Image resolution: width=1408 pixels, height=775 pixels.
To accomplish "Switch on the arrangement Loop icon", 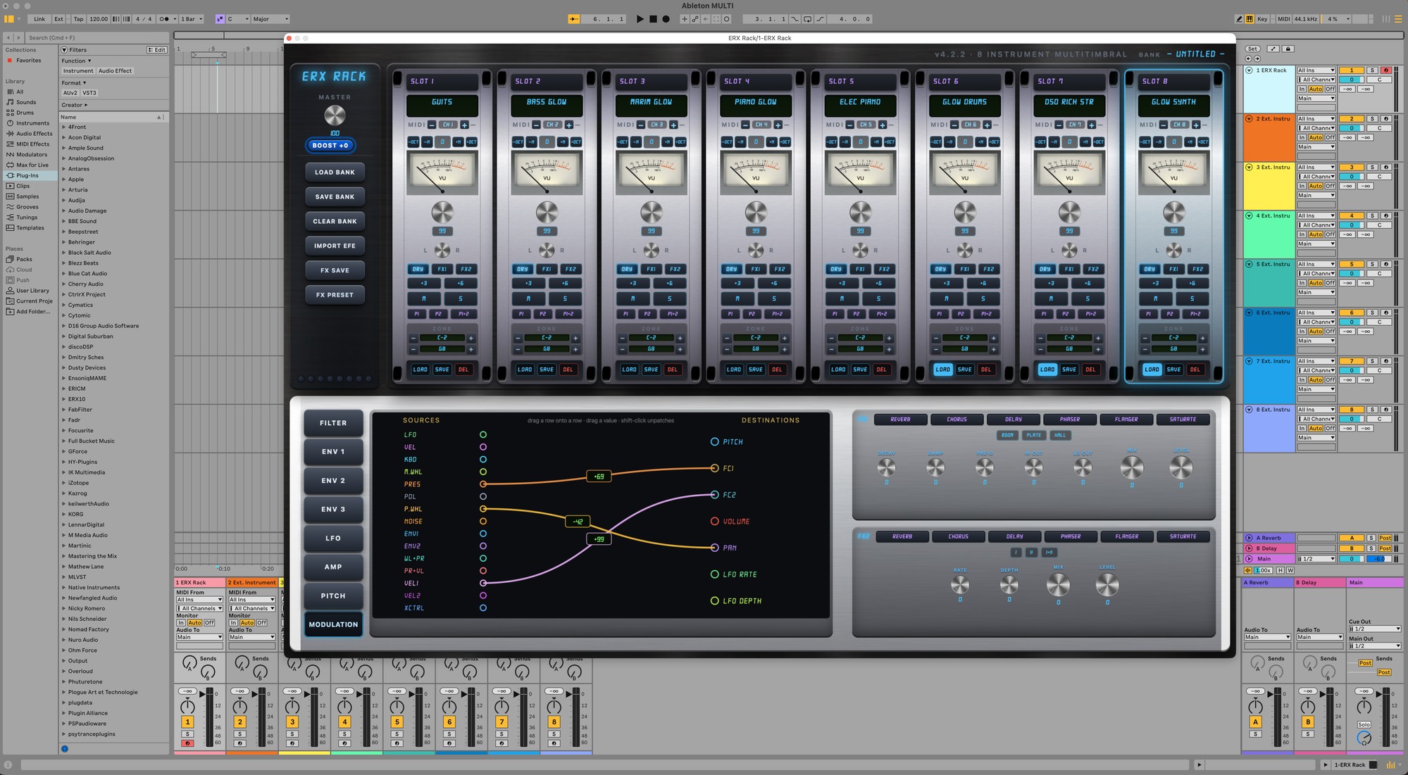I will [807, 19].
